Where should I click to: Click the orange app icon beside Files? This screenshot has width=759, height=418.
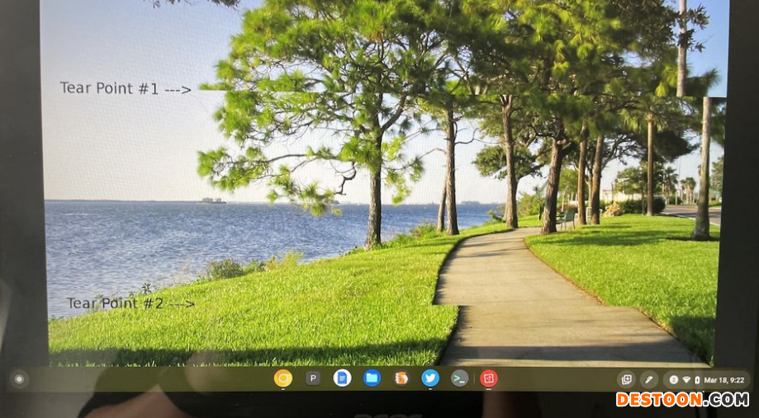click(x=401, y=378)
